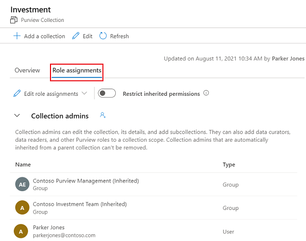Click the add-user icon beside Collection admins

[x=103, y=116]
